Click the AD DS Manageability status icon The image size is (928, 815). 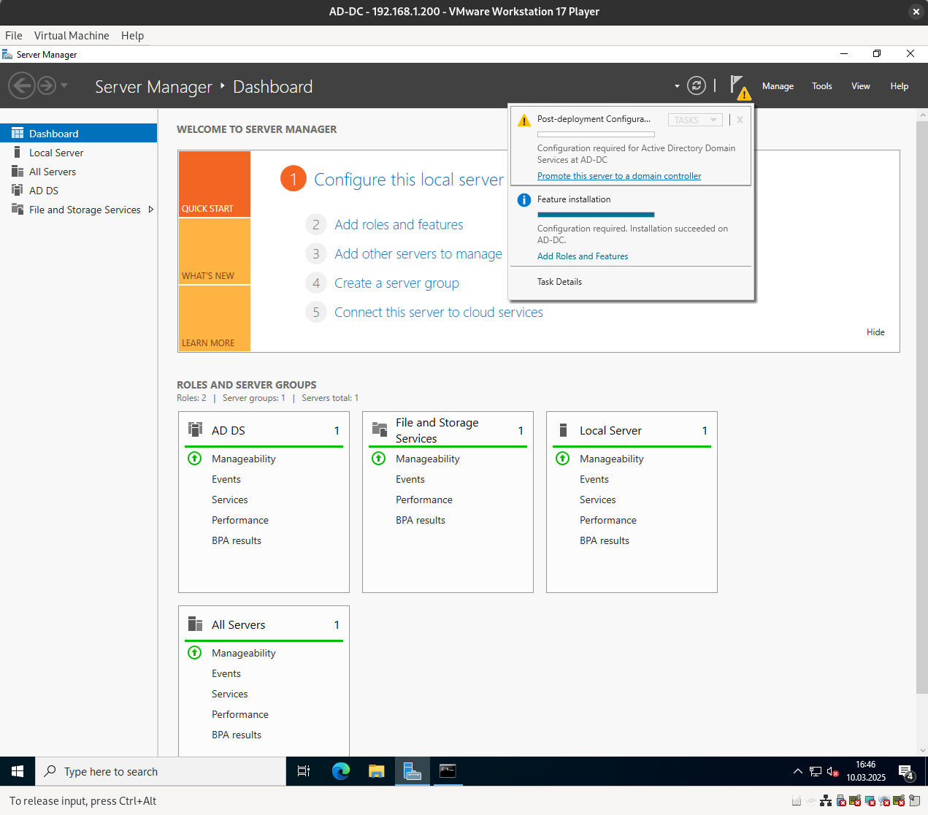pyautogui.click(x=195, y=459)
